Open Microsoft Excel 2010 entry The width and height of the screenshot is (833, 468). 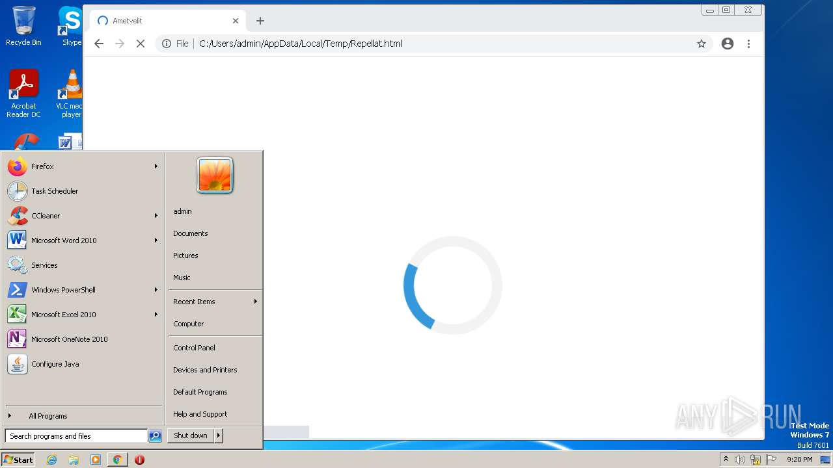click(x=83, y=315)
